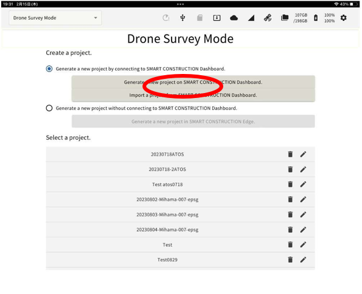Tap the USB connection icon
The image size is (362, 294).
click(x=183, y=18)
